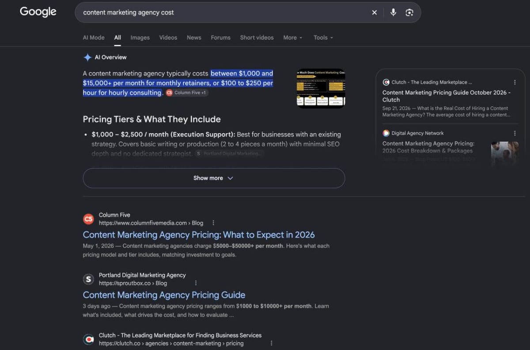Click the 'Pricing Tiers & What They Include' heading
The image size is (530, 350).
click(152, 119)
